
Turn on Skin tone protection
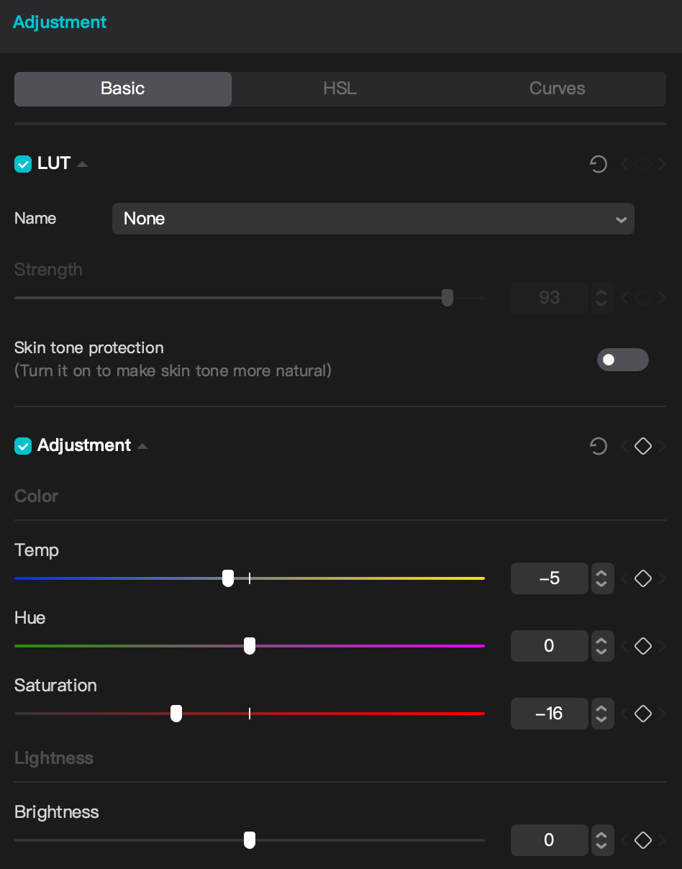[622, 360]
